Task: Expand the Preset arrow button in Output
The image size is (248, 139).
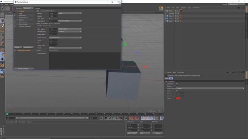Action: coord(38,11)
